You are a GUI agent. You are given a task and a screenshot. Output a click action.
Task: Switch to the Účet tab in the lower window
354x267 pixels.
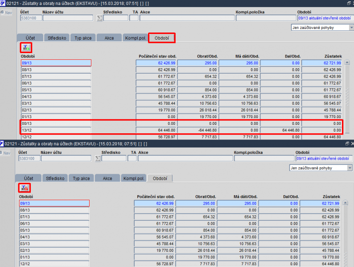(29, 178)
